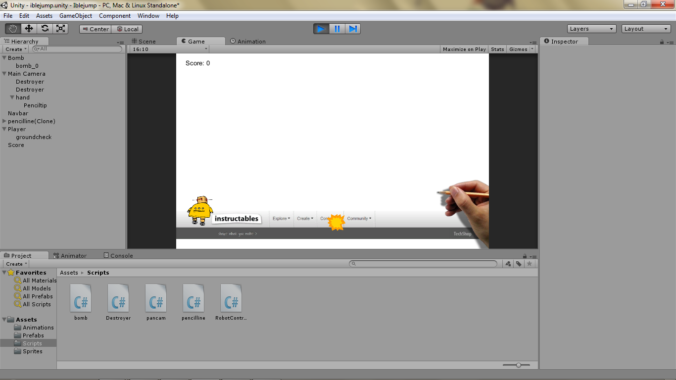Select the All Scripts favorite search
This screenshot has height=380, width=676.
(33, 304)
